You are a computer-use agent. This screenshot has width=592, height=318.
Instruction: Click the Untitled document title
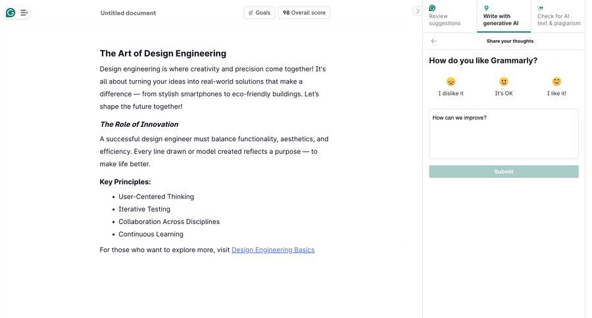(x=128, y=13)
